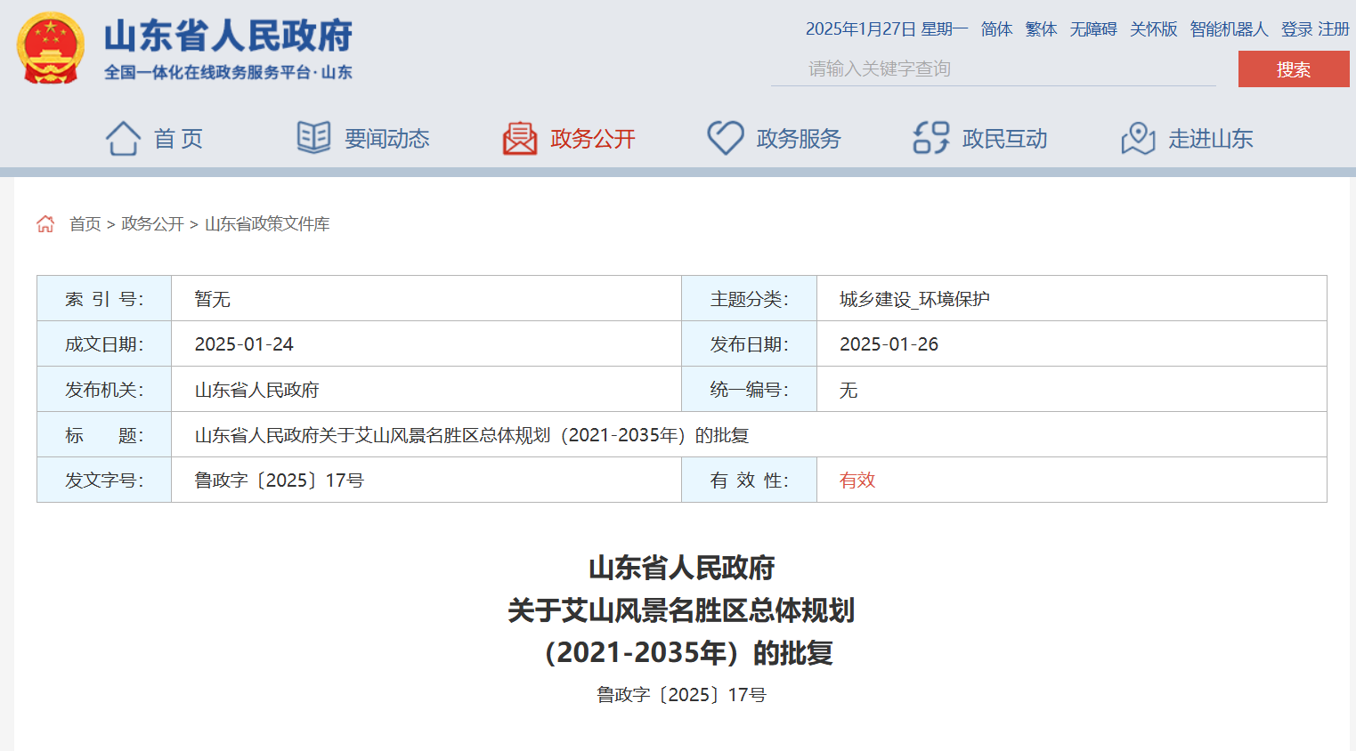This screenshot has height=751, width=1356.
Task: Click 政务公开 in the breadcrumb trail
Action: pyautogui.click(x=152, y=224)
